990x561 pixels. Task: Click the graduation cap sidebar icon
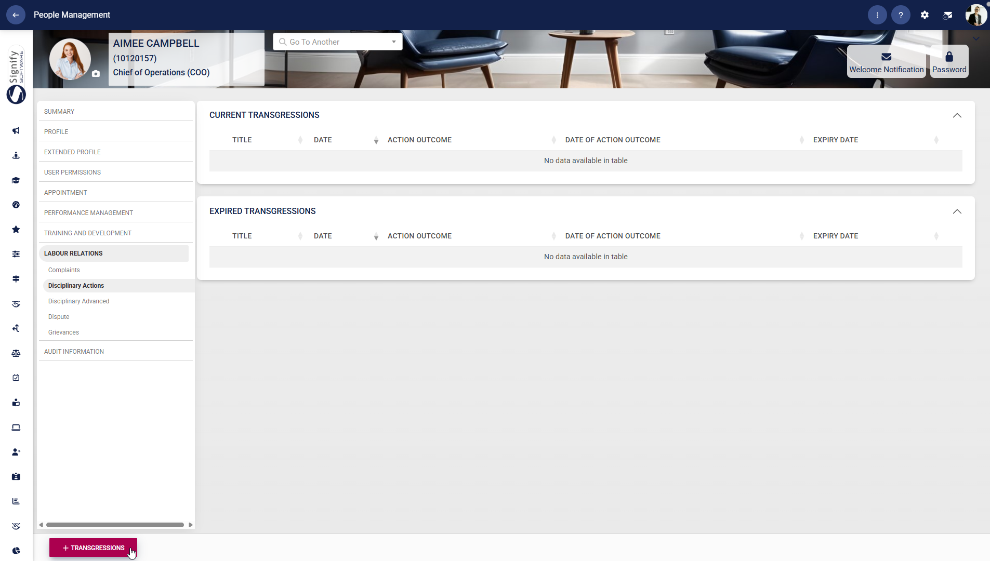click(16, 180)
